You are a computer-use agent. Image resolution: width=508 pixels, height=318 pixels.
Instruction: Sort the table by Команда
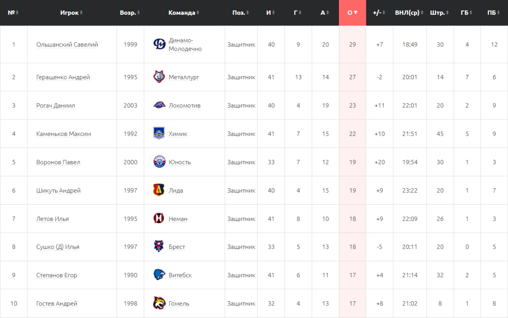click(184, 13)
